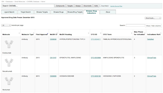
Task: Click the ChEMBL Database breadcrumb link
Action: coord(33,2)
